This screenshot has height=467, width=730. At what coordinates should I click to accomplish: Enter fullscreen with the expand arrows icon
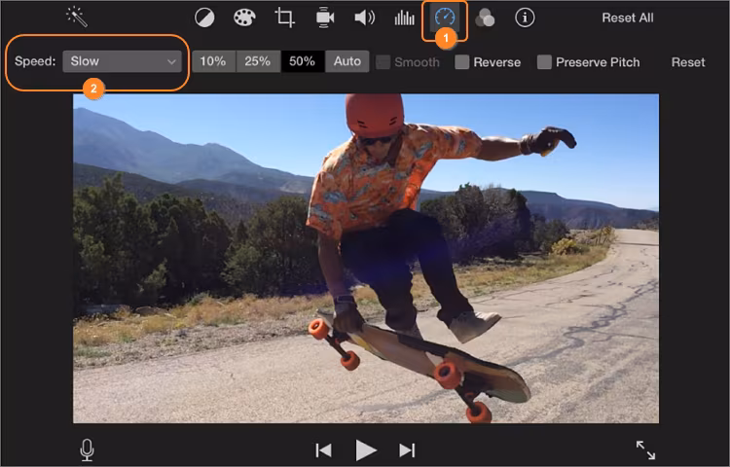click(x=645, y=450)
